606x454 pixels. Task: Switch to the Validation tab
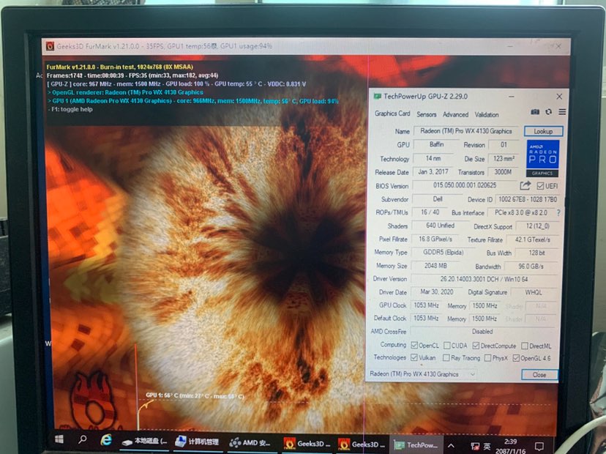(487, 114)
